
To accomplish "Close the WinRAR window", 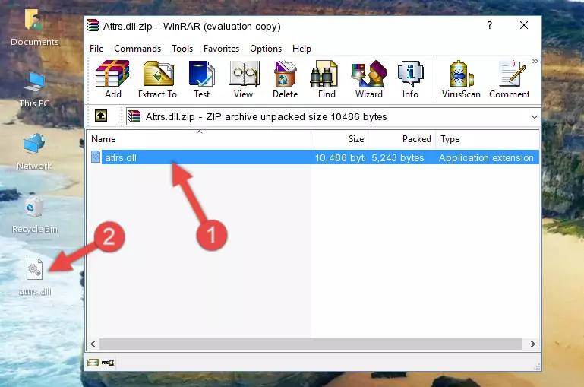I will (x=524, y=25).
